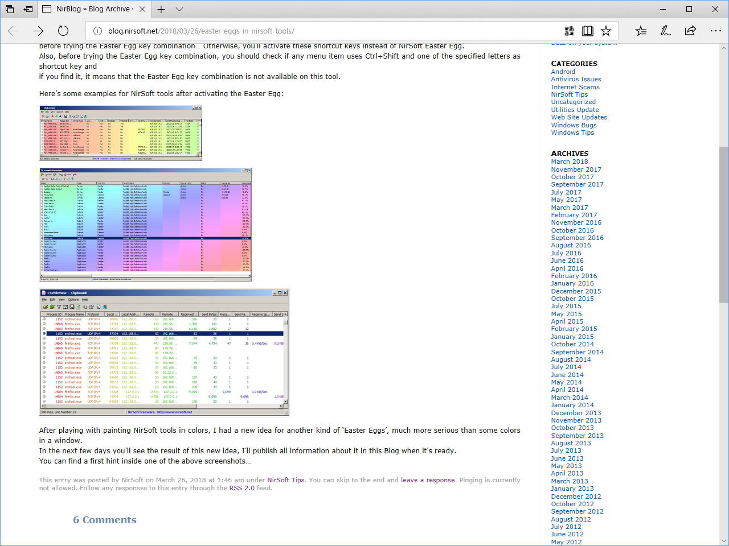Open the January 2015 archive

point(572,337)
